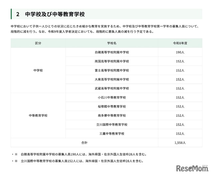Click 小石川中等教育学校 school name
The height and width of the screenshot is (176, 213).
pyautogui.click(x=112, y=98)
